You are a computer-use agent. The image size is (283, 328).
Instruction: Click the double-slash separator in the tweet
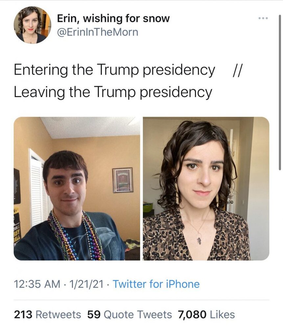point(238,70)
